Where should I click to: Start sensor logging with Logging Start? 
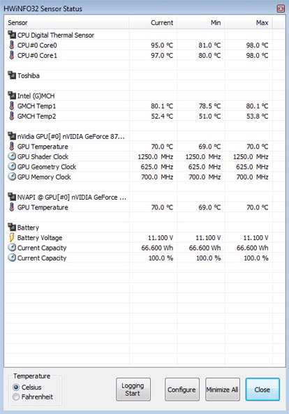(x=133, y=390)
